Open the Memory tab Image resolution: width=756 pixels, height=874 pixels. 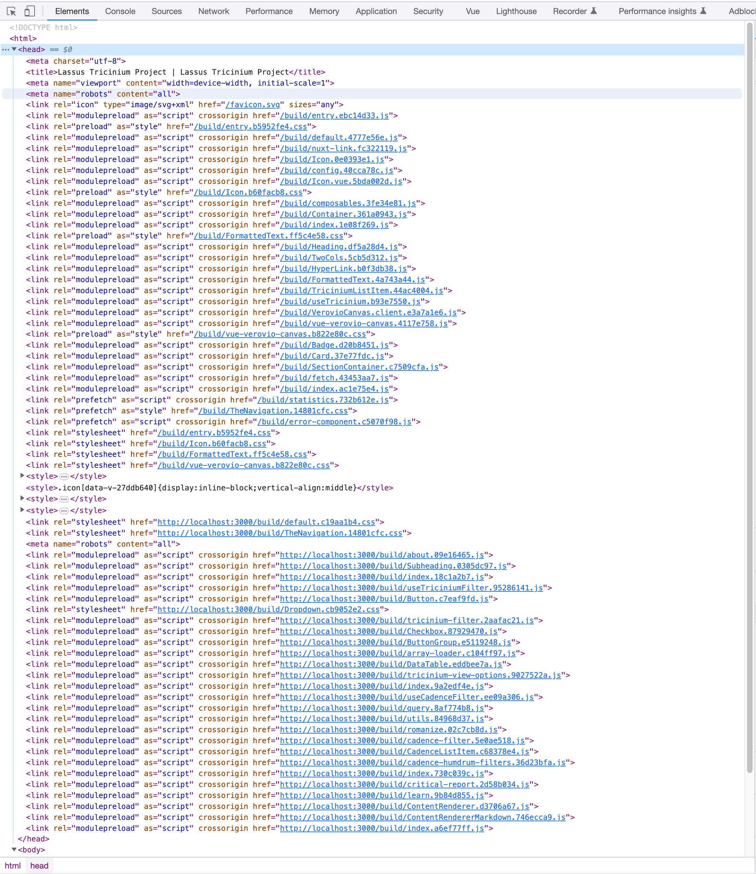[324, 11]
